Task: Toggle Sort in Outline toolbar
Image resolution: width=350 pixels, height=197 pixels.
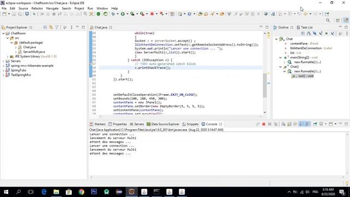Action: click(x=308, y=33)
